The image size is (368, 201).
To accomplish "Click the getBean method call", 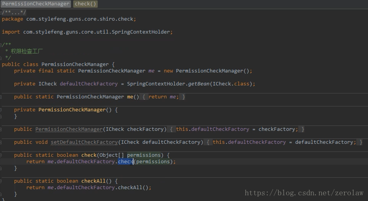I will (x=199, y=84).
